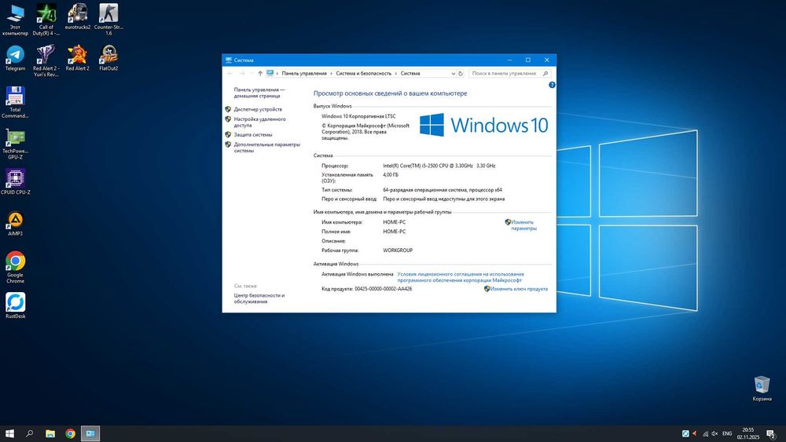This screenshot has height=442, width=786.
Task: Open Google Chrome from the taskbar
Action: point(70,433)
